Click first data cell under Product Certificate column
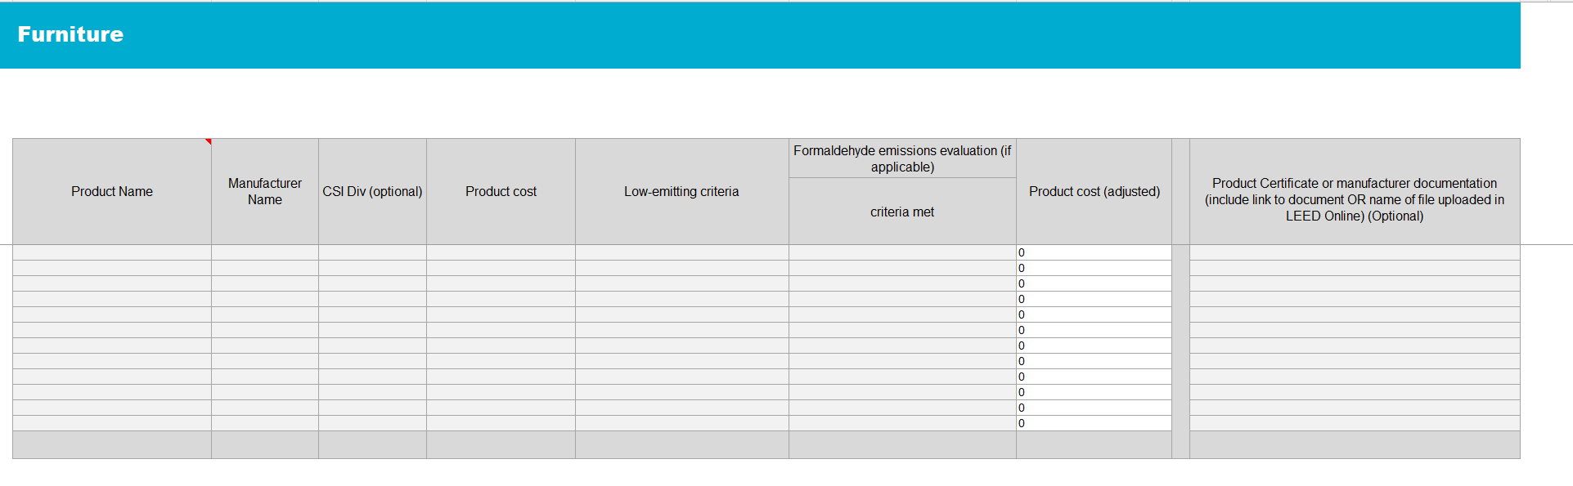This screenshot has height=486, width=1573. 1355,252
